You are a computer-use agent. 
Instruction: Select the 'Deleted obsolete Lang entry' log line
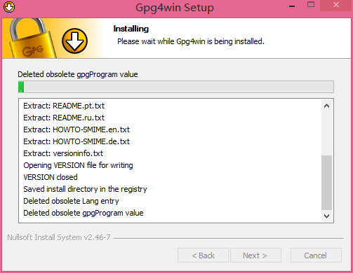coord(71,201)
